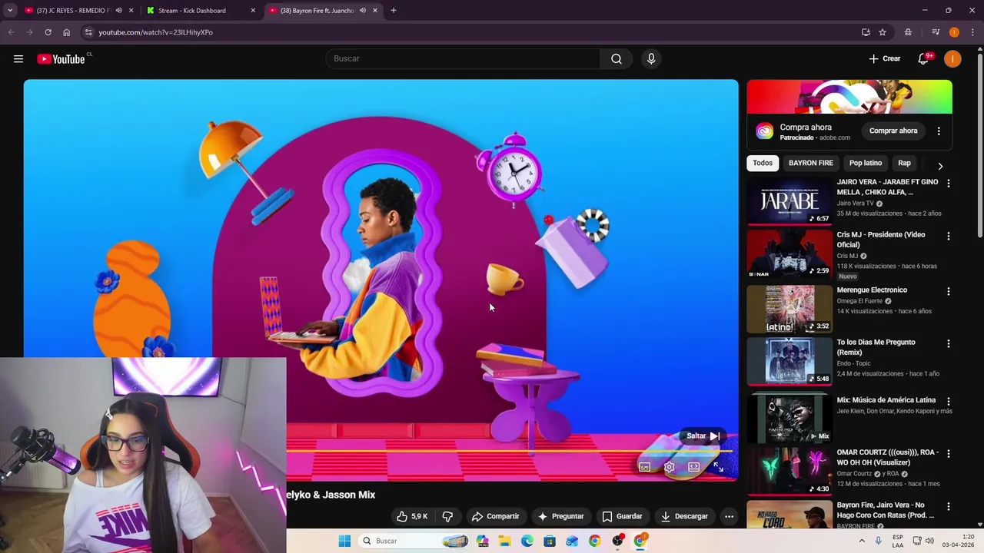Show hidden system tray icons
Screen dimensions: 984x553
coord(862,541)
